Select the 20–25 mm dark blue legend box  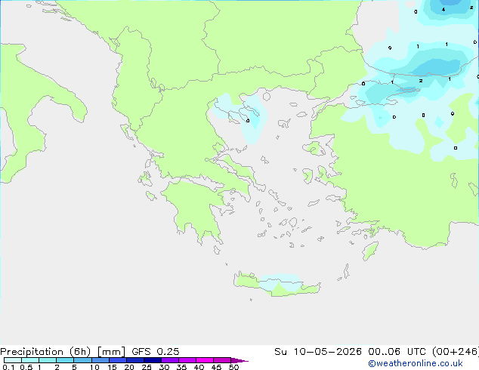(x=134, y=360)
